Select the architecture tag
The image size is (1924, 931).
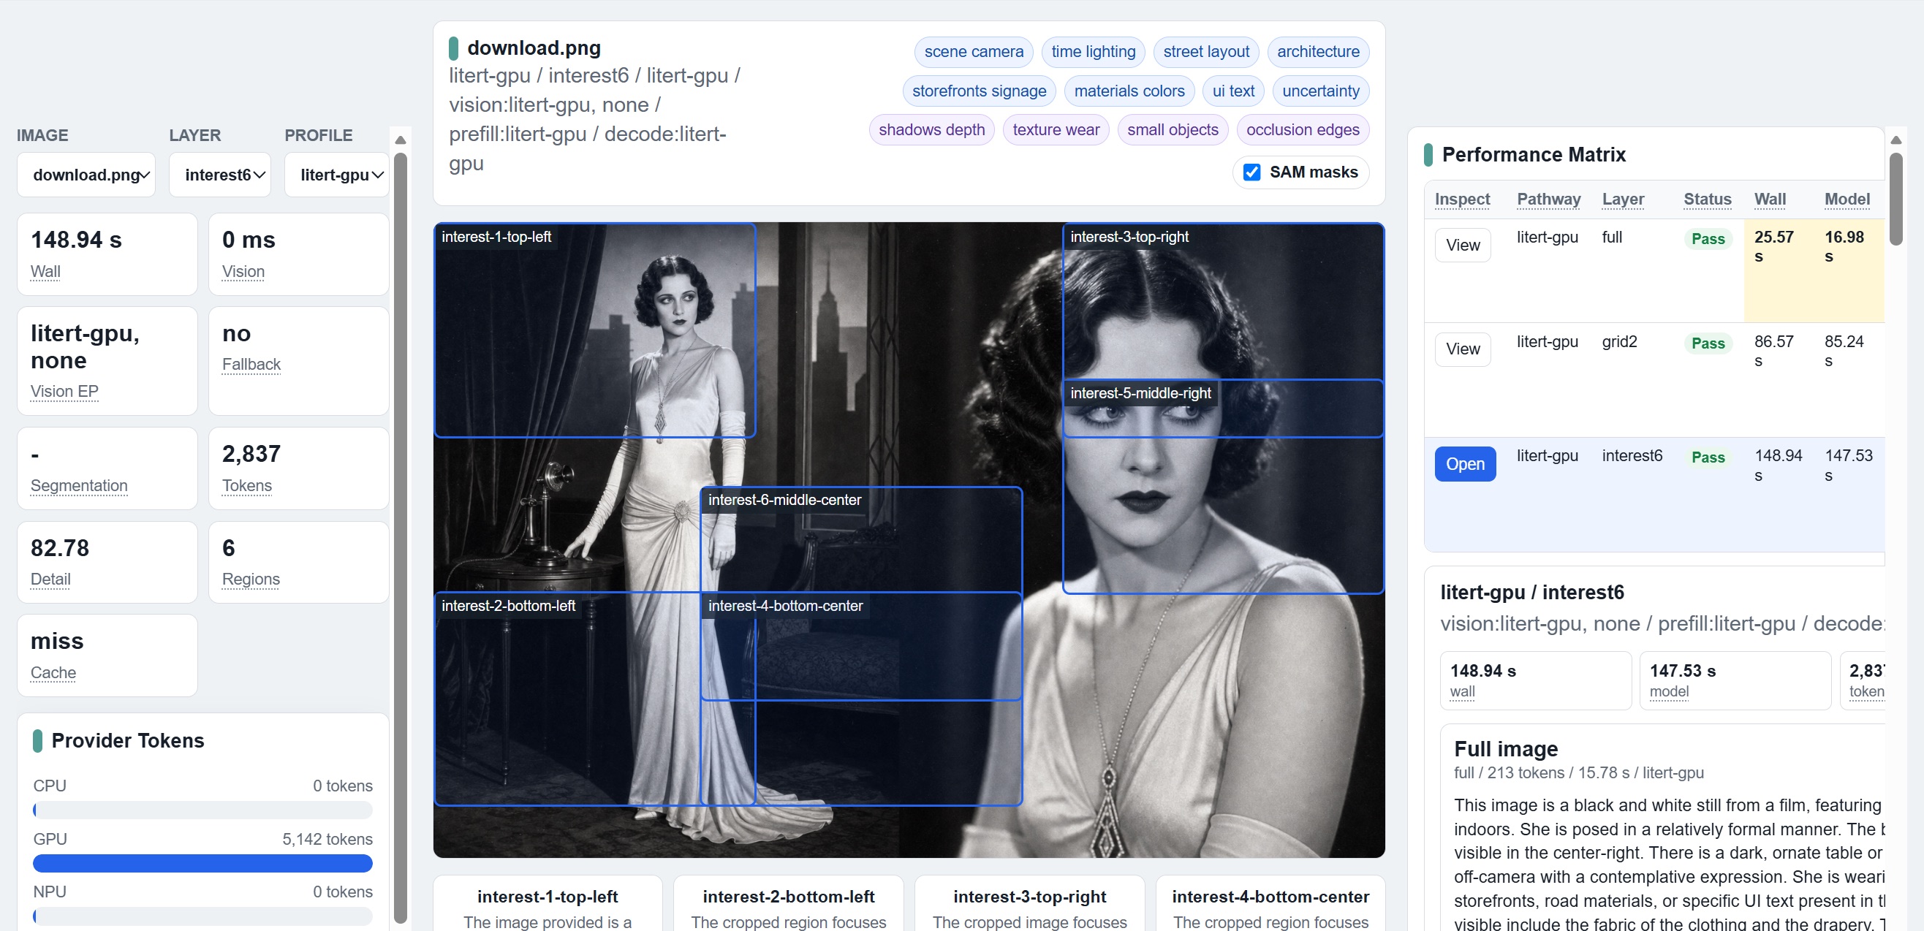[x=1317, y=51]
